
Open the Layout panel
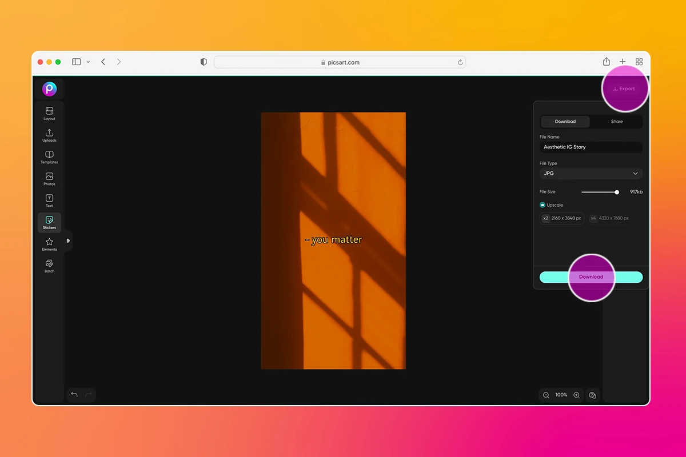(49, 113)
